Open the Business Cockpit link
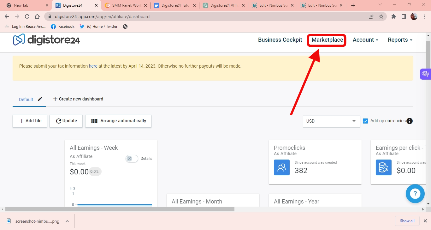 click(x=280, y=40)
